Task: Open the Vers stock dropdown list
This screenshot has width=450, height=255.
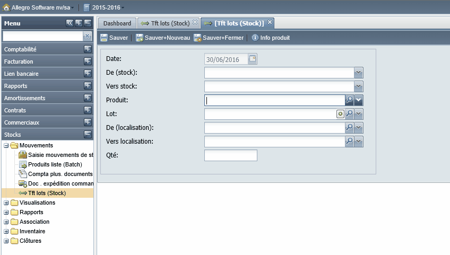Action: point(358,86)
